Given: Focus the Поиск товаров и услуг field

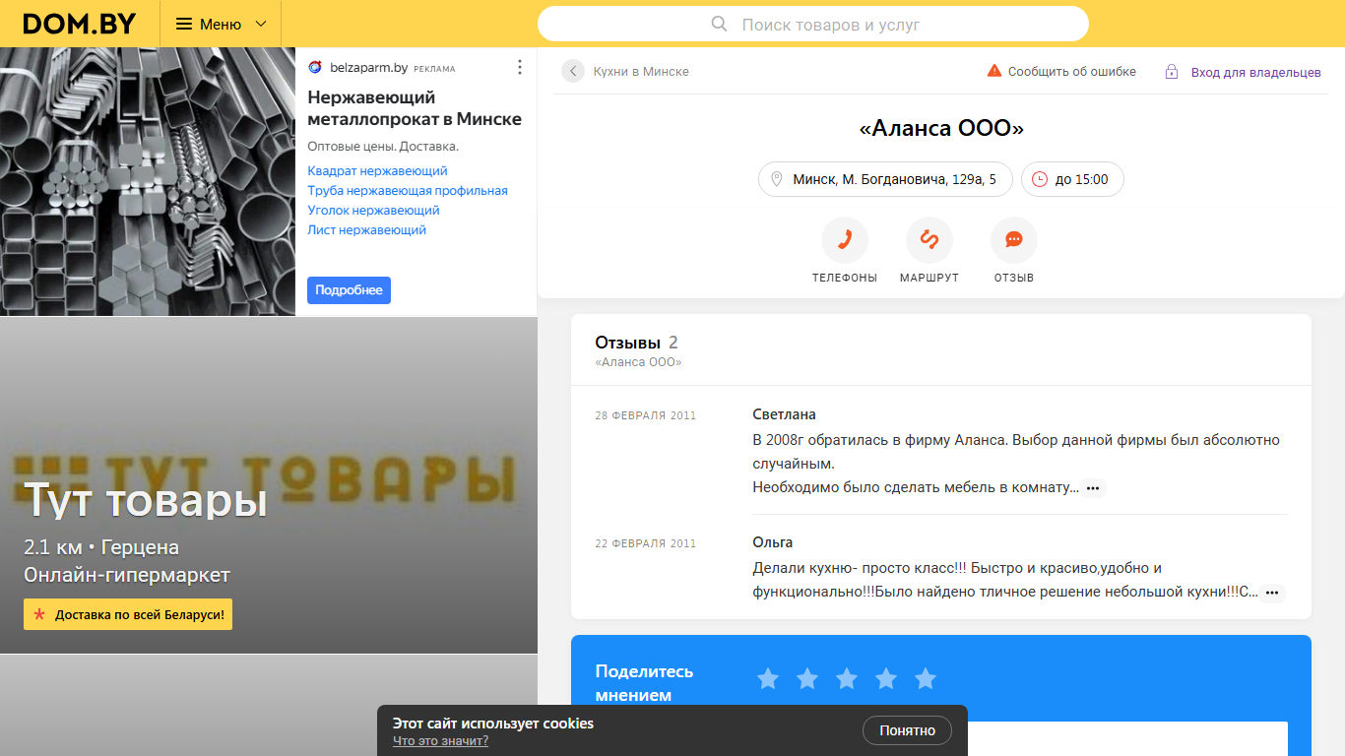Looking at the screenshot, I should click(813, 24).
